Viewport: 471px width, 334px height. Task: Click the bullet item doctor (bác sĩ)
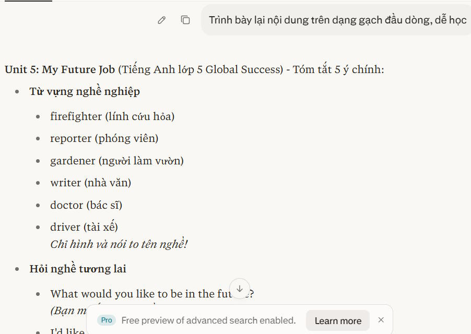86,205
